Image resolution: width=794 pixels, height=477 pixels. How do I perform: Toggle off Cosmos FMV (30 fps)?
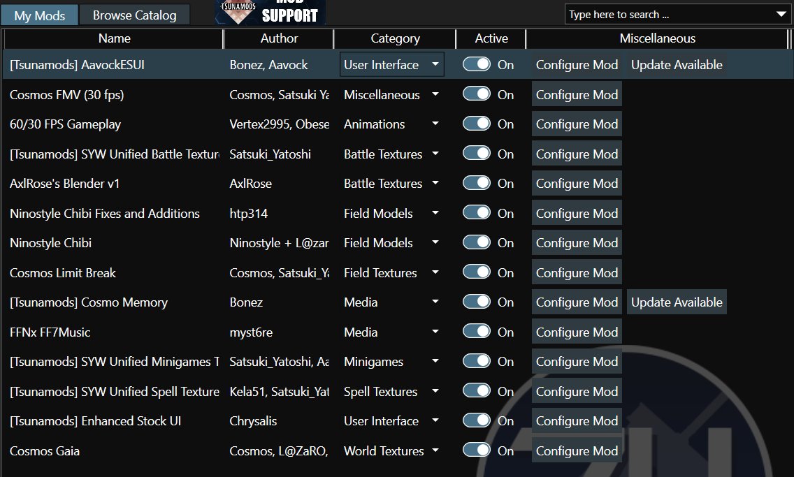[x=477, y=94]
